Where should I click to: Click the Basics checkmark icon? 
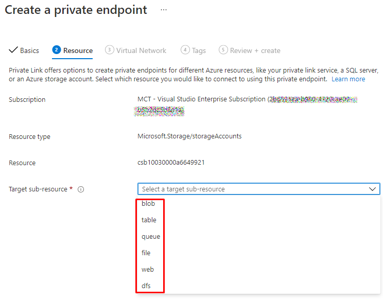(13, 50)
